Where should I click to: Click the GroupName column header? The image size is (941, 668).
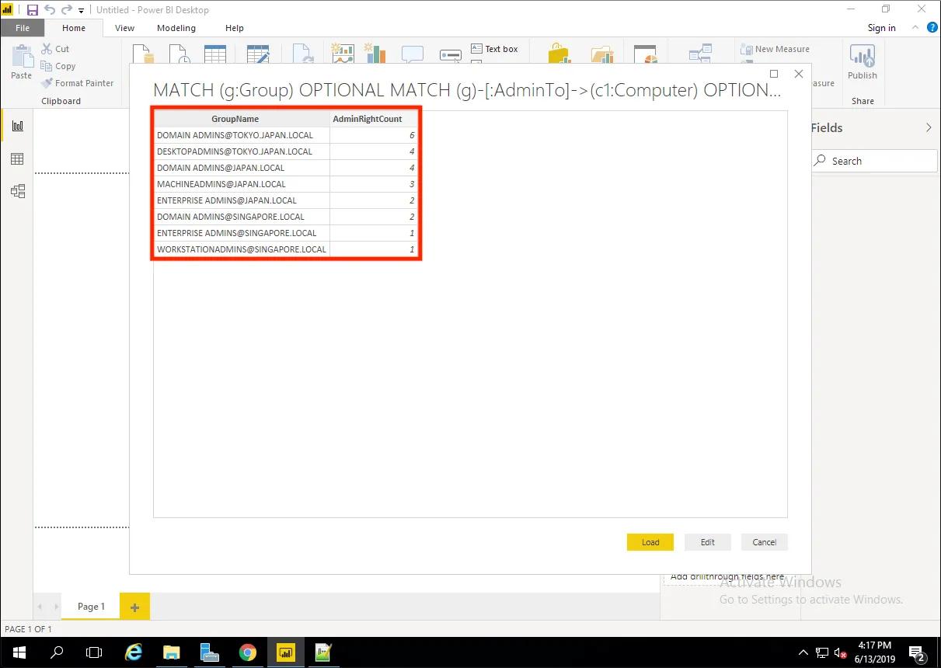pos(235,119)
